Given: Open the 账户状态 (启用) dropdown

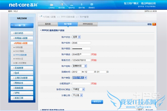Looking at the screenshot, I should tap(76, 37).
